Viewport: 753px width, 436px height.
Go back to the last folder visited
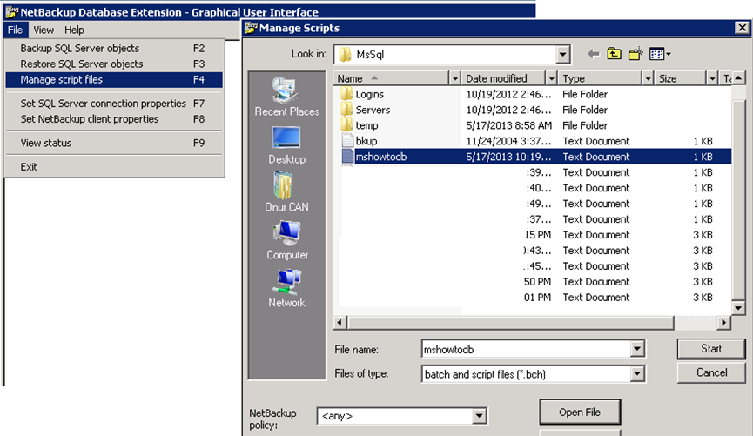594,54
